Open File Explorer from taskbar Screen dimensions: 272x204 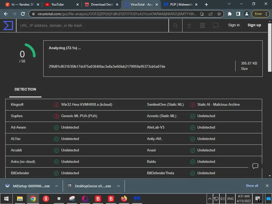(20, 199)
